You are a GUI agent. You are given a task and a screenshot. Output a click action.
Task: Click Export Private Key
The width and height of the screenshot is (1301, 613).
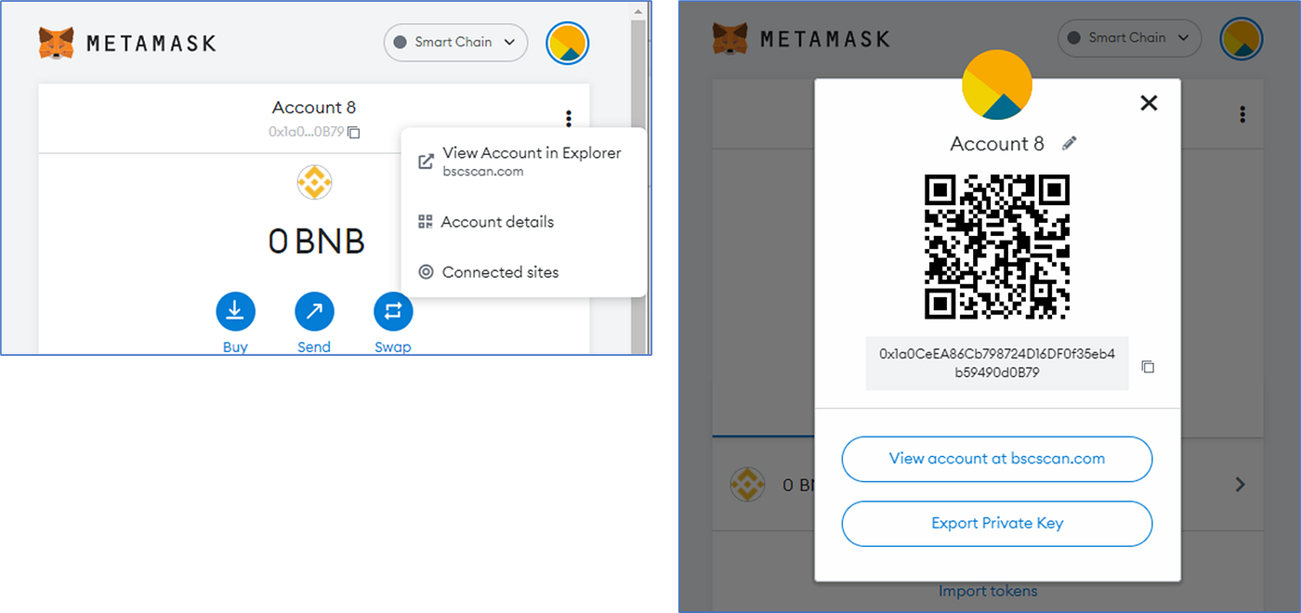996,523
